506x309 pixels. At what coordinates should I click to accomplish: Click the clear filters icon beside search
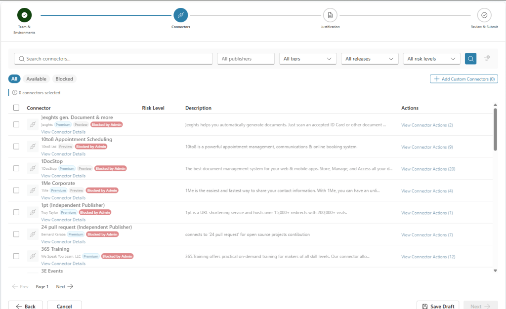[x=487, y=58]
